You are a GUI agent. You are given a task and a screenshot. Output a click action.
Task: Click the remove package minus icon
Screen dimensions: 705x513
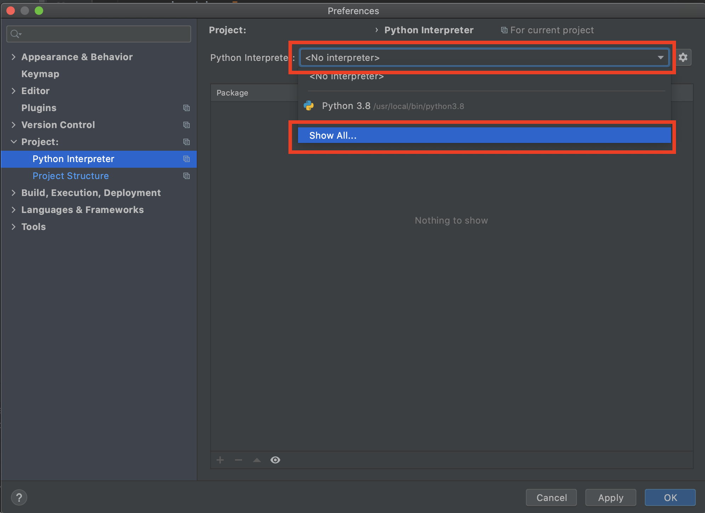239,460
